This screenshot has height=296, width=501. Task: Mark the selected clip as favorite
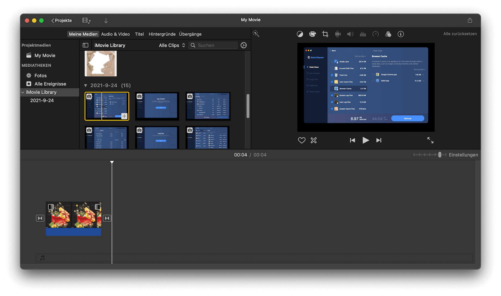click(x=302, y=140)
